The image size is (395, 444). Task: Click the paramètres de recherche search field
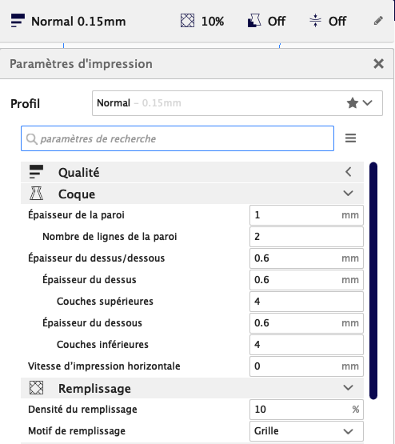click(178, 138)
